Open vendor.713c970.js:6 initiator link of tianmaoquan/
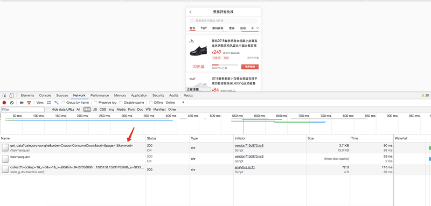The width and height of the screenshot is (431, 206). pyautogui.click(x=249, y=157)
